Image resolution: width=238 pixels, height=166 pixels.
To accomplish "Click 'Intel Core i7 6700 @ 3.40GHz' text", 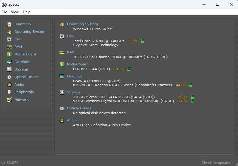I will tap(99, 41).
